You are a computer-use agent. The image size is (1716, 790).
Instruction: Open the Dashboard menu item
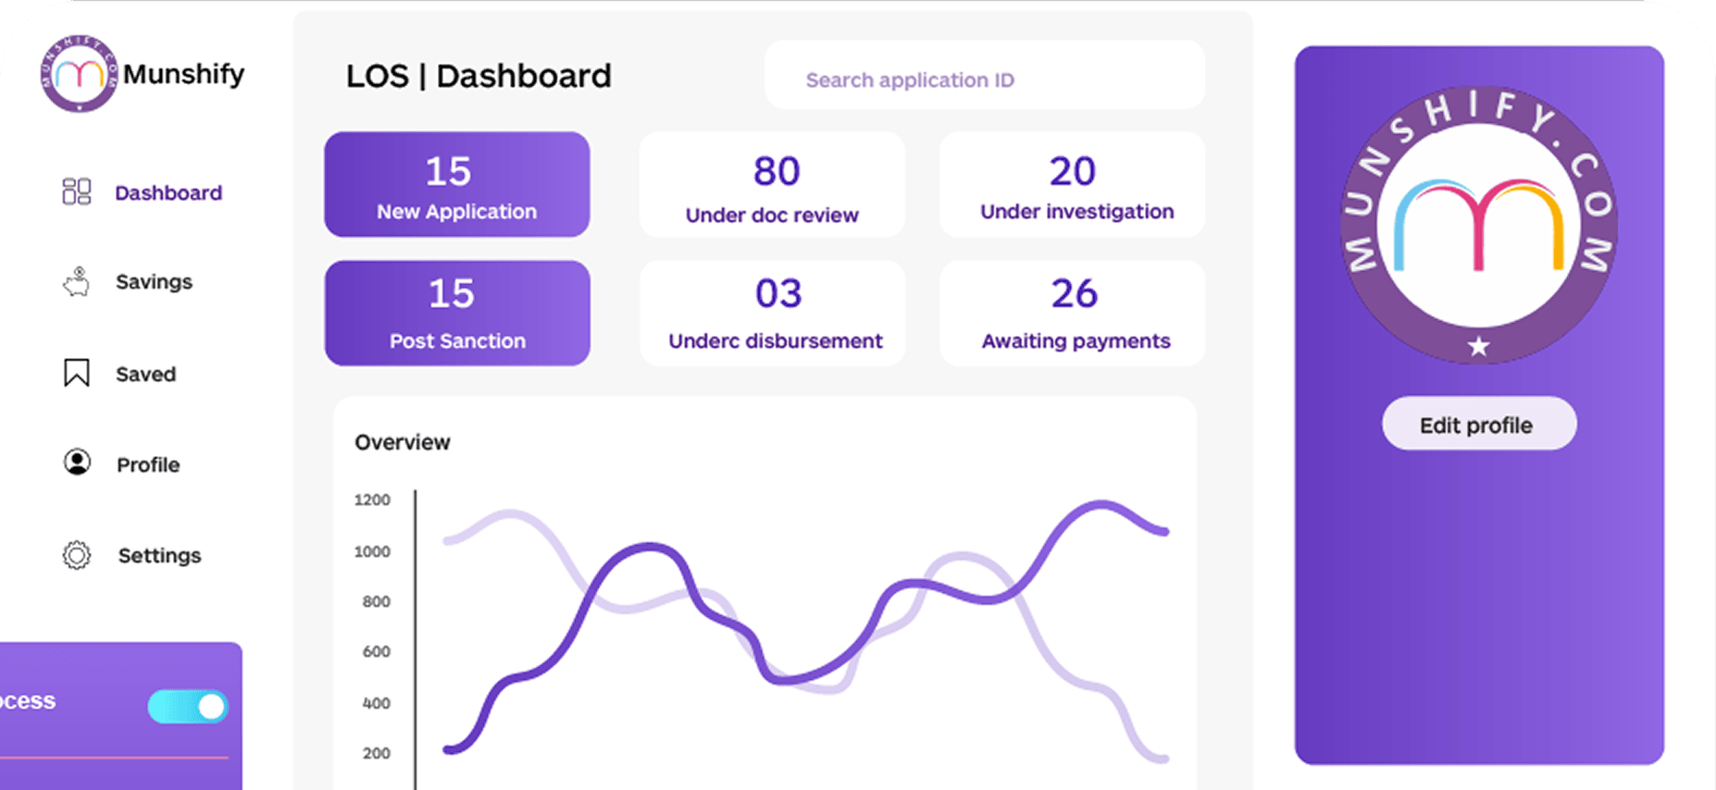[168, 192]
